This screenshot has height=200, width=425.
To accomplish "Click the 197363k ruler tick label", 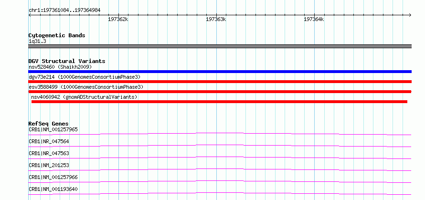I will pyautogui.click(x=216, y=20).
